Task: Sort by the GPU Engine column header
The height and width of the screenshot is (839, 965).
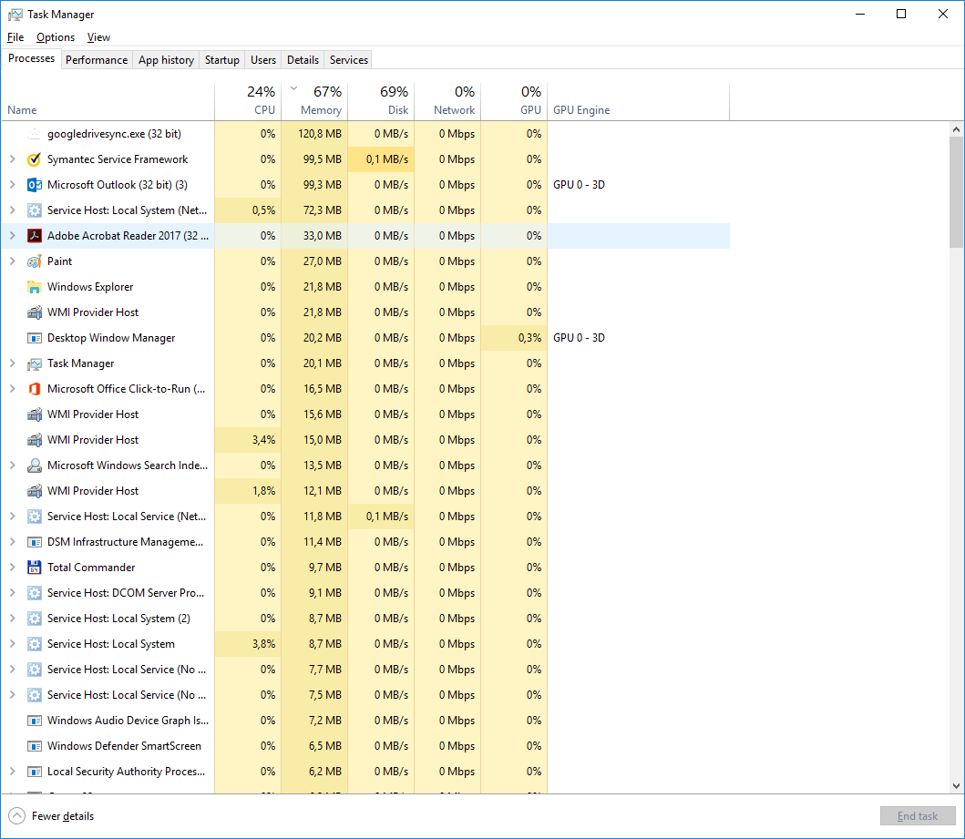Action: point(638,101)
